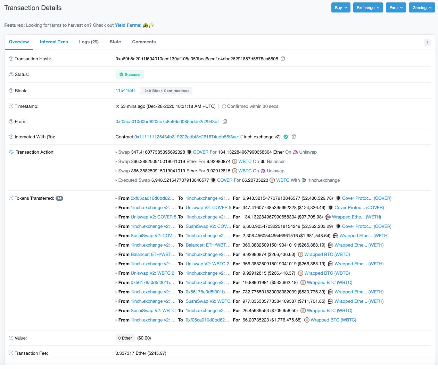Click the From field help icon

click(11, 122)
